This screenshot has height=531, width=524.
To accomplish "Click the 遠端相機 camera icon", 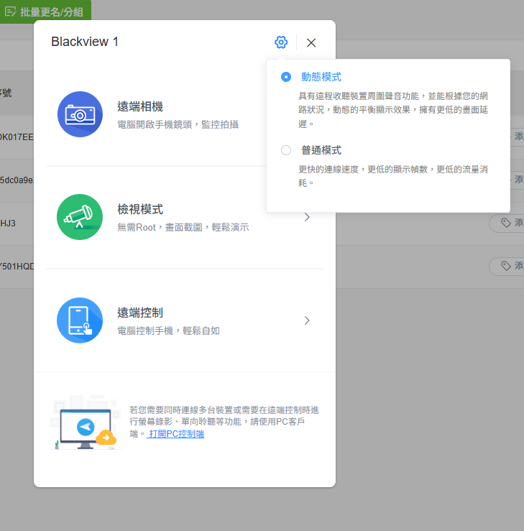I will (x=80, y=114).
